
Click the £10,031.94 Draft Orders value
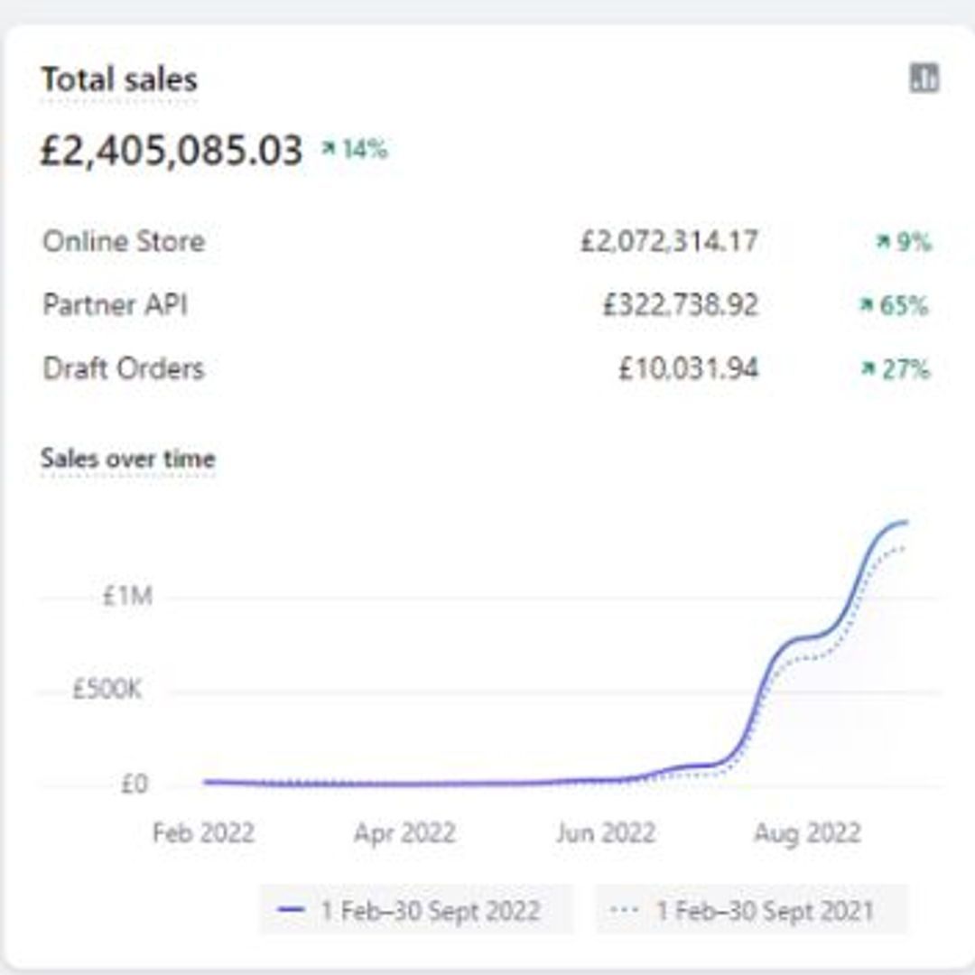[688, 368]
